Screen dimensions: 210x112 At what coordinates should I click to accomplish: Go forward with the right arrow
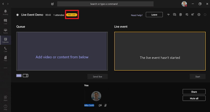[x=8, y=4]
